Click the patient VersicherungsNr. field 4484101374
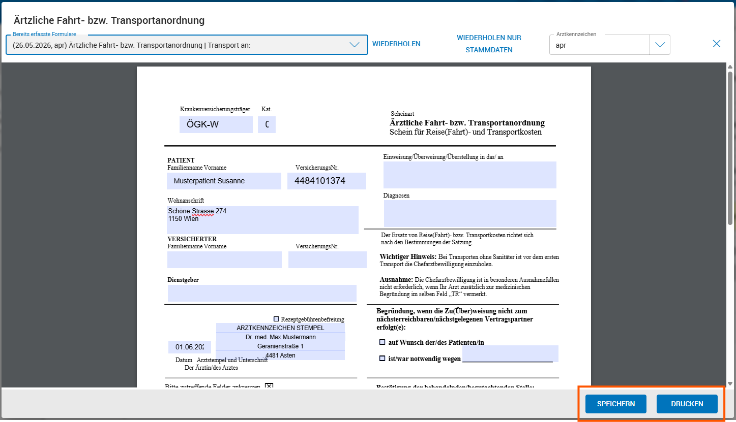Image resolution: width=736 pixels, height=422 pixels. click(327, 181)
